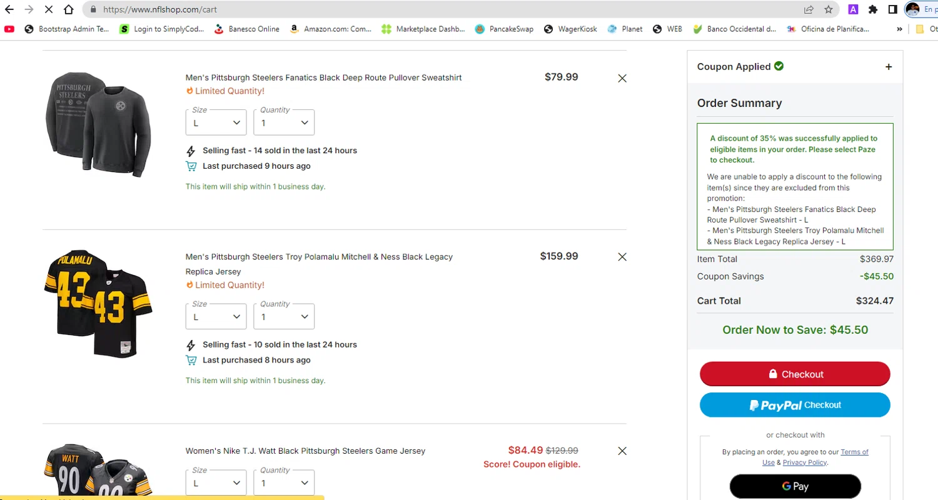Click the red Checkout button
Image resolution: width=938 pixels, height=500 pixels.
(x=795, y=374)
